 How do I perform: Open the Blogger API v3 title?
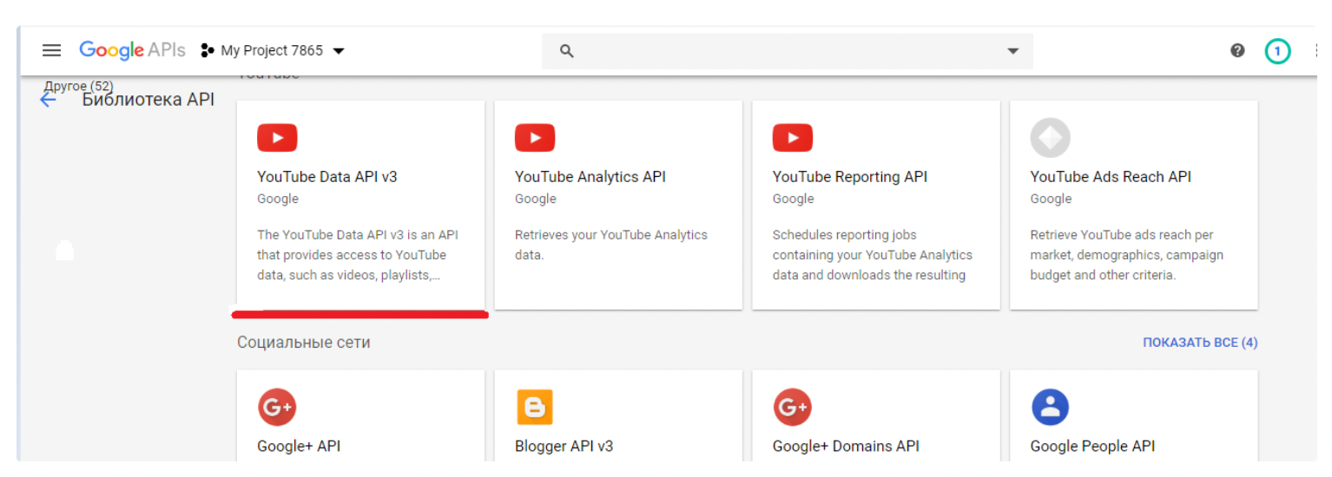click(564, 446)
